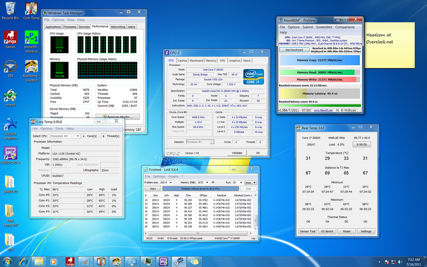
Task: Click Start button in LinX
Action: (x=153, y=189)
